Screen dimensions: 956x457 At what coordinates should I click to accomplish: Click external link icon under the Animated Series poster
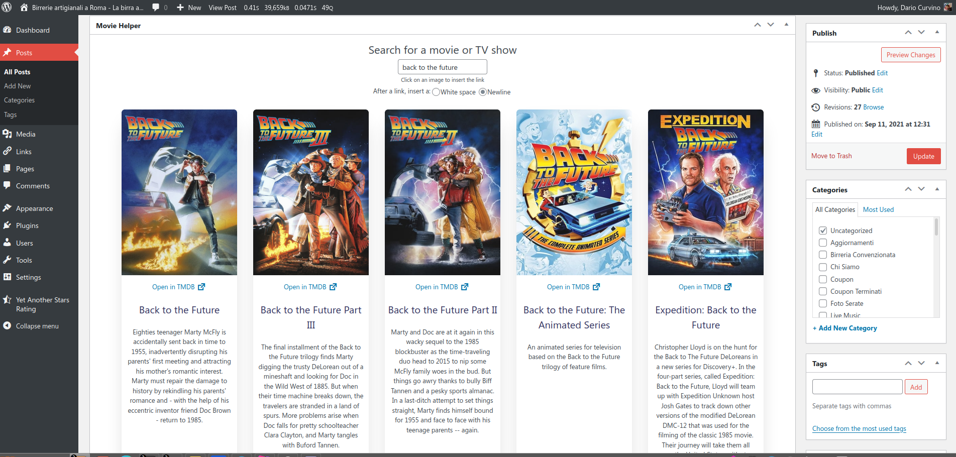[x=596, y=287]
